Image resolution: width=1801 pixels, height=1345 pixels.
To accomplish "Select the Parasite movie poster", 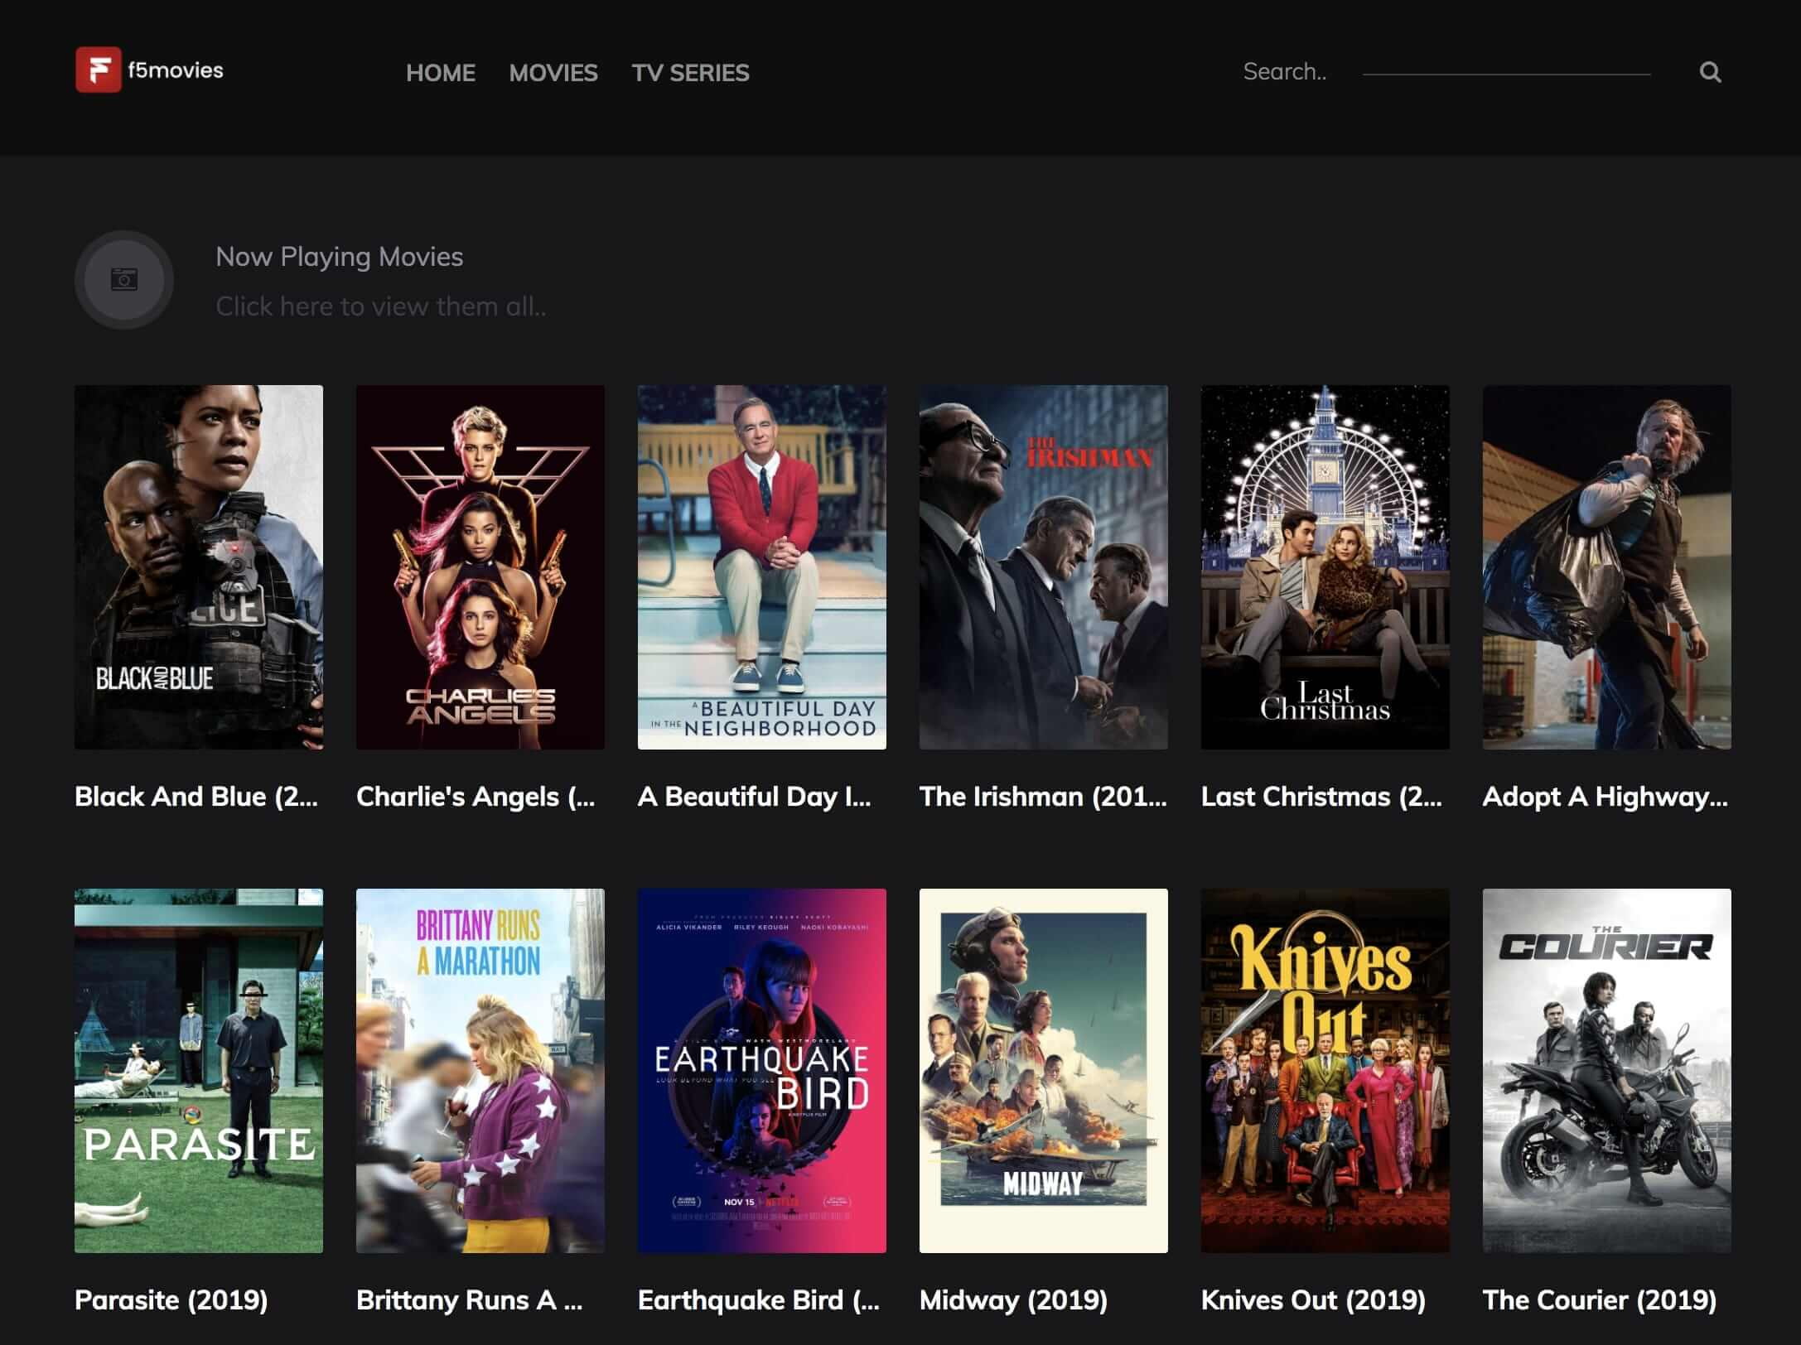I will [x=199, y=1070].
